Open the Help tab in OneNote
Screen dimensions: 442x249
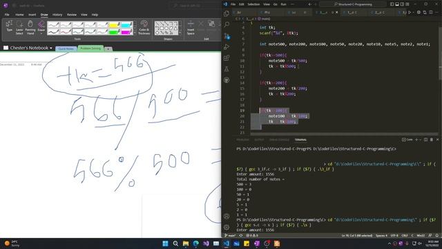click(95, 15)
